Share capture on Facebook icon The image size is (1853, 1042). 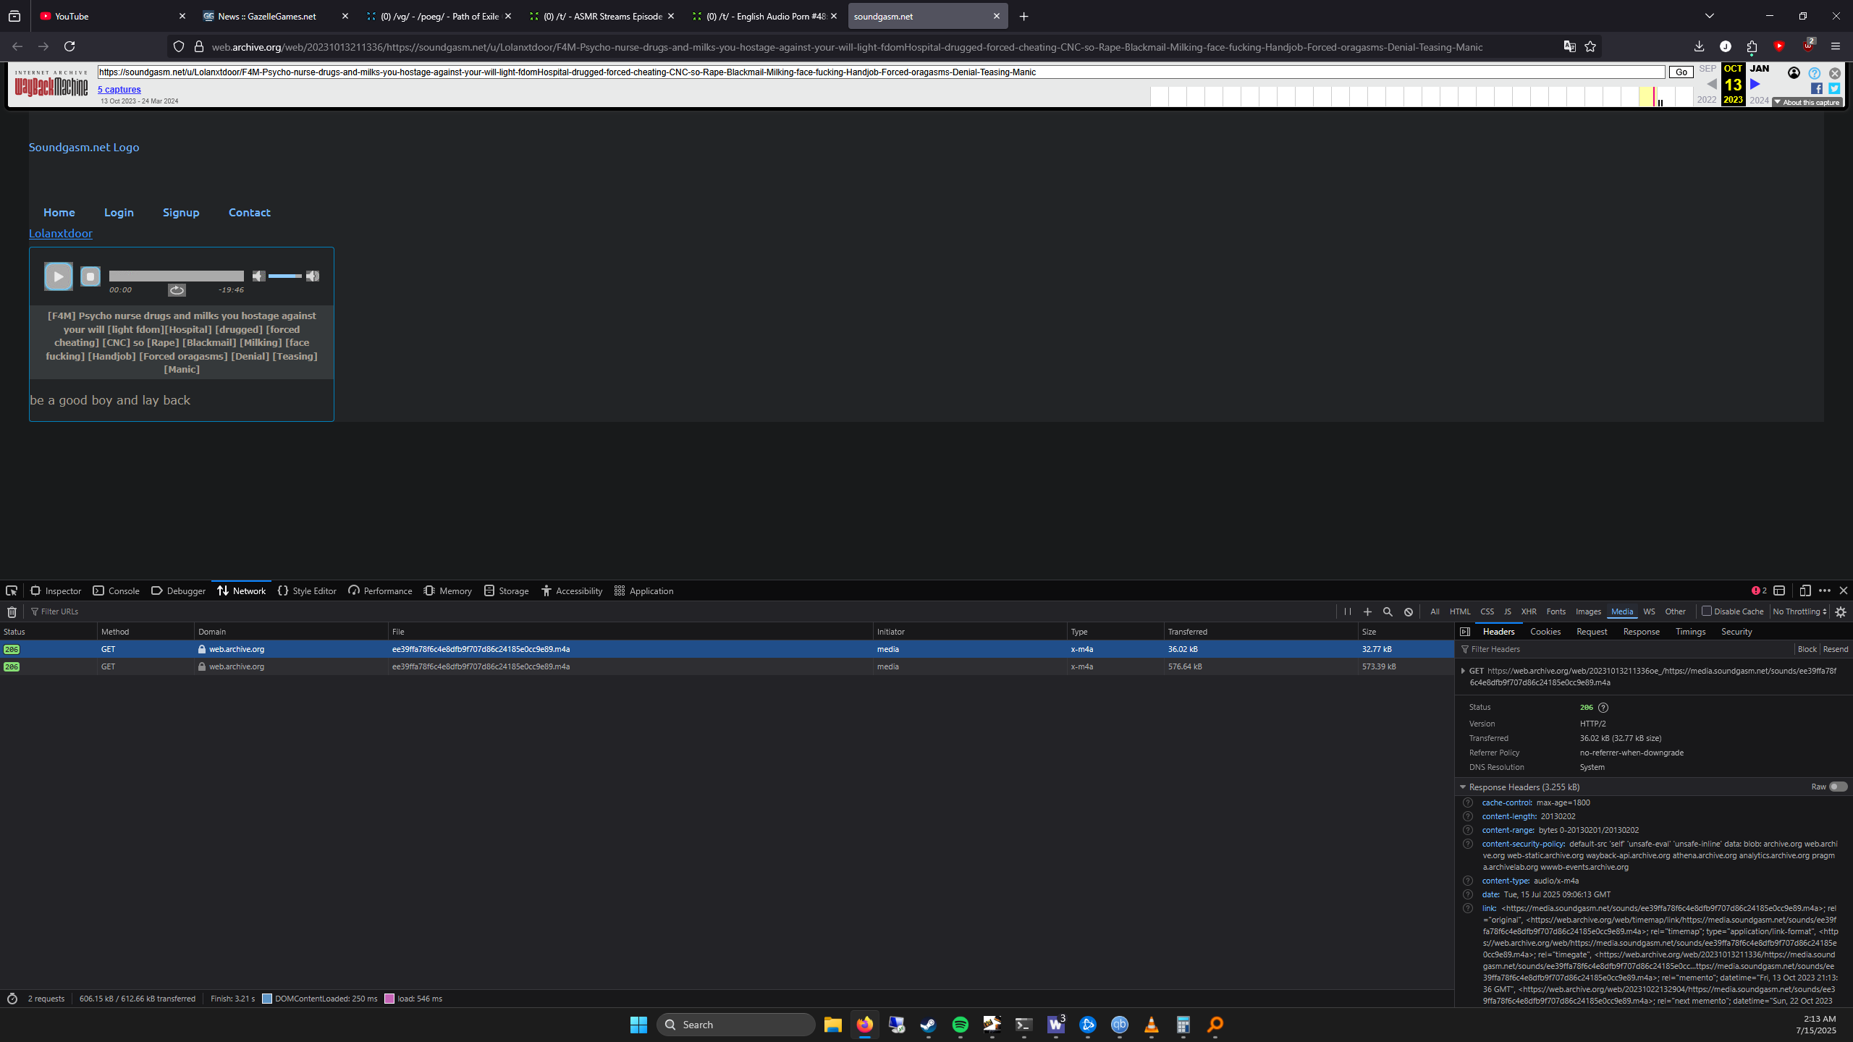click(1817, 88)
